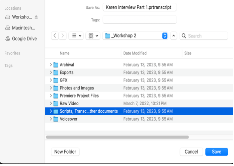The image size is (234, 166).
Task: Click the magnifying glass search icon
Action: (x=184, y=36)
